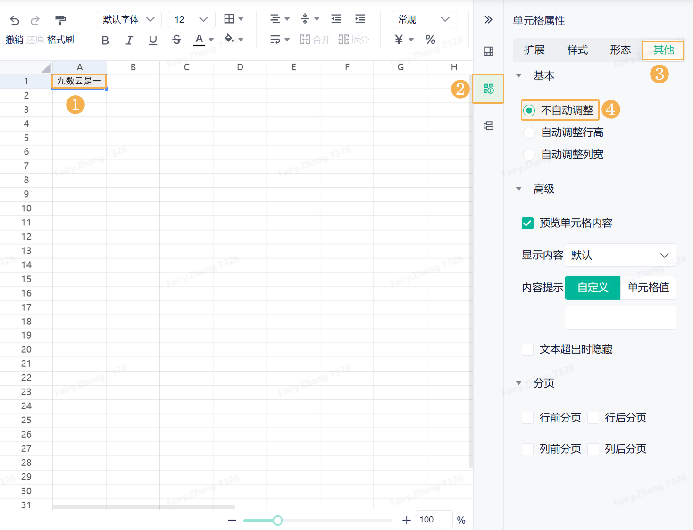Image resolution: width=693 pixels, height=530 pixels.
Task: Open the 默认字体 font dropdown
Action: click(x=129, y=19)
